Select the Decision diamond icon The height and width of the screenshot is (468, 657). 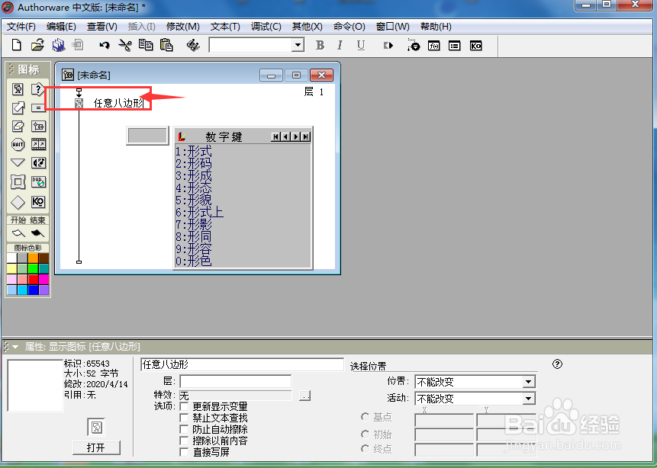[x=18, y=202]
